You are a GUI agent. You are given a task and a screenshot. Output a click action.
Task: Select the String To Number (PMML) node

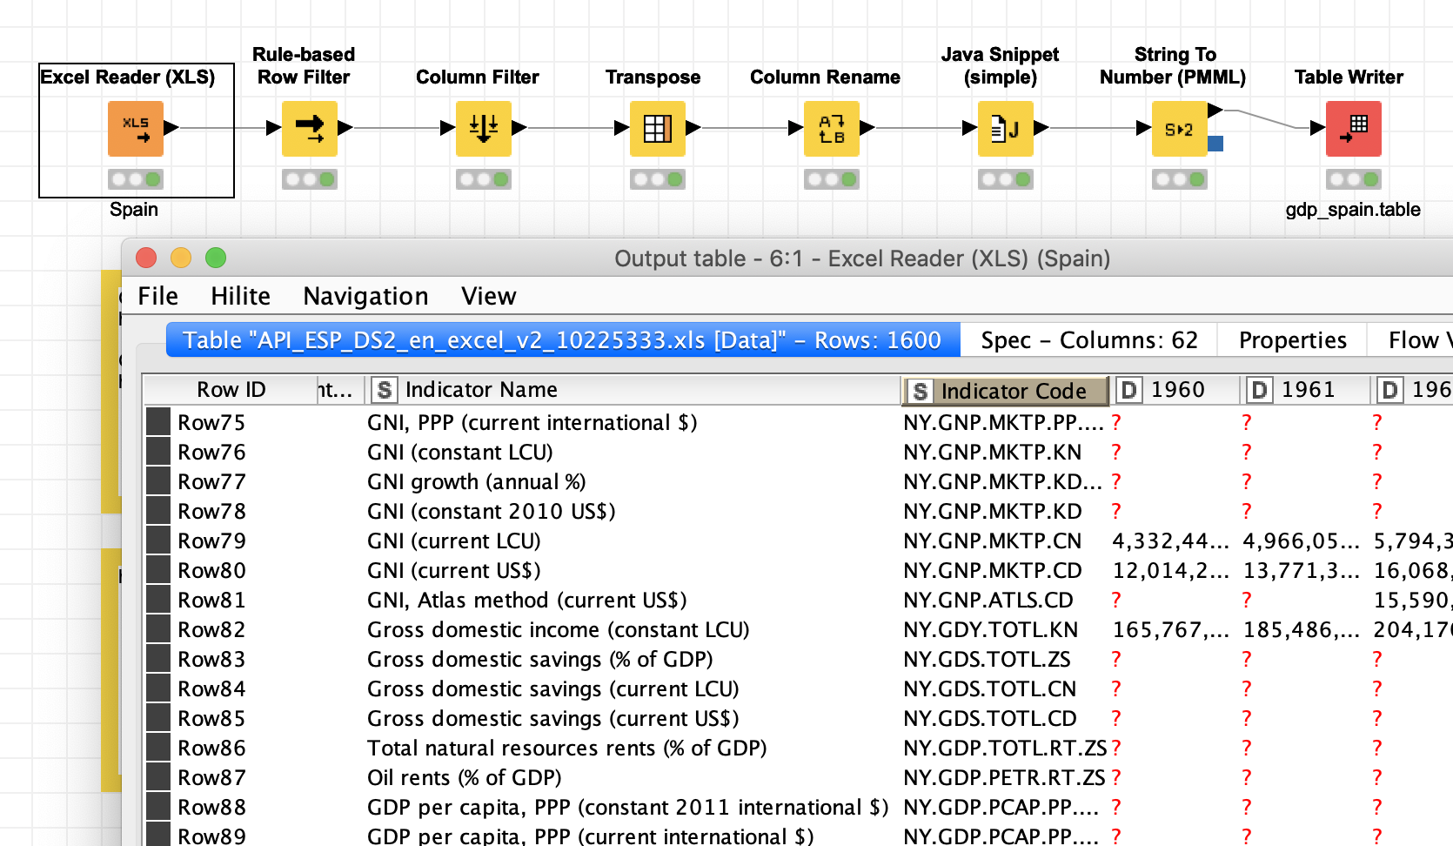coord(1179,129)
